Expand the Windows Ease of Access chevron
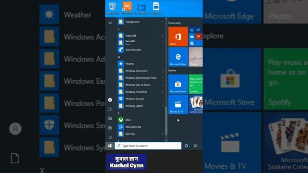 [163, 85]
